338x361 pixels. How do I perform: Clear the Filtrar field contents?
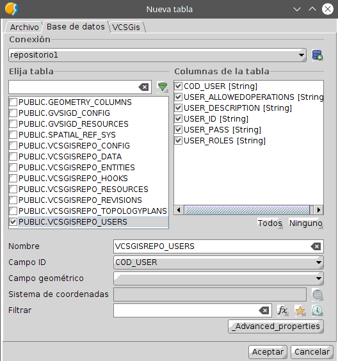click(x=264, y=310)
